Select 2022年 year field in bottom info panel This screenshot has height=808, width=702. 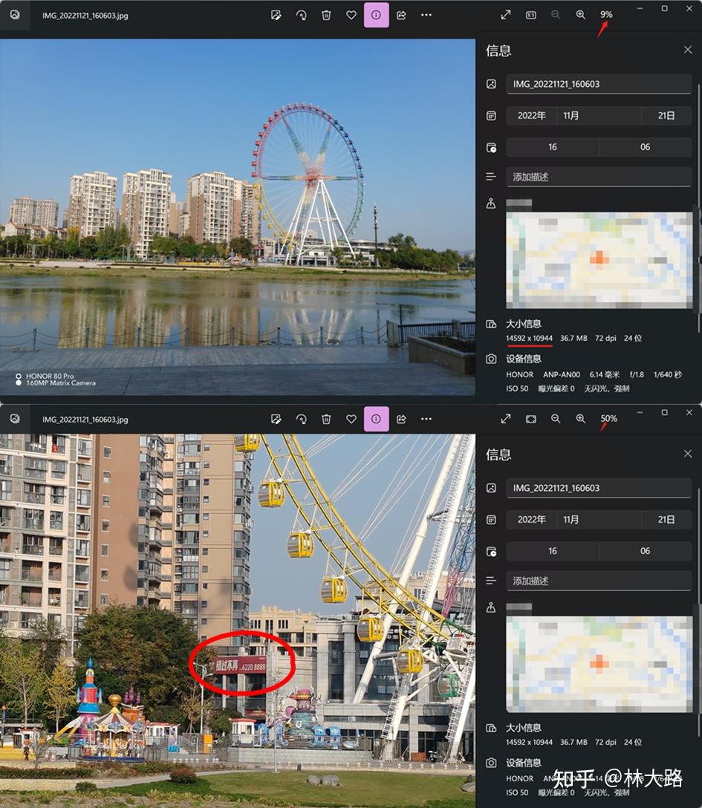[x=531, y=519]
